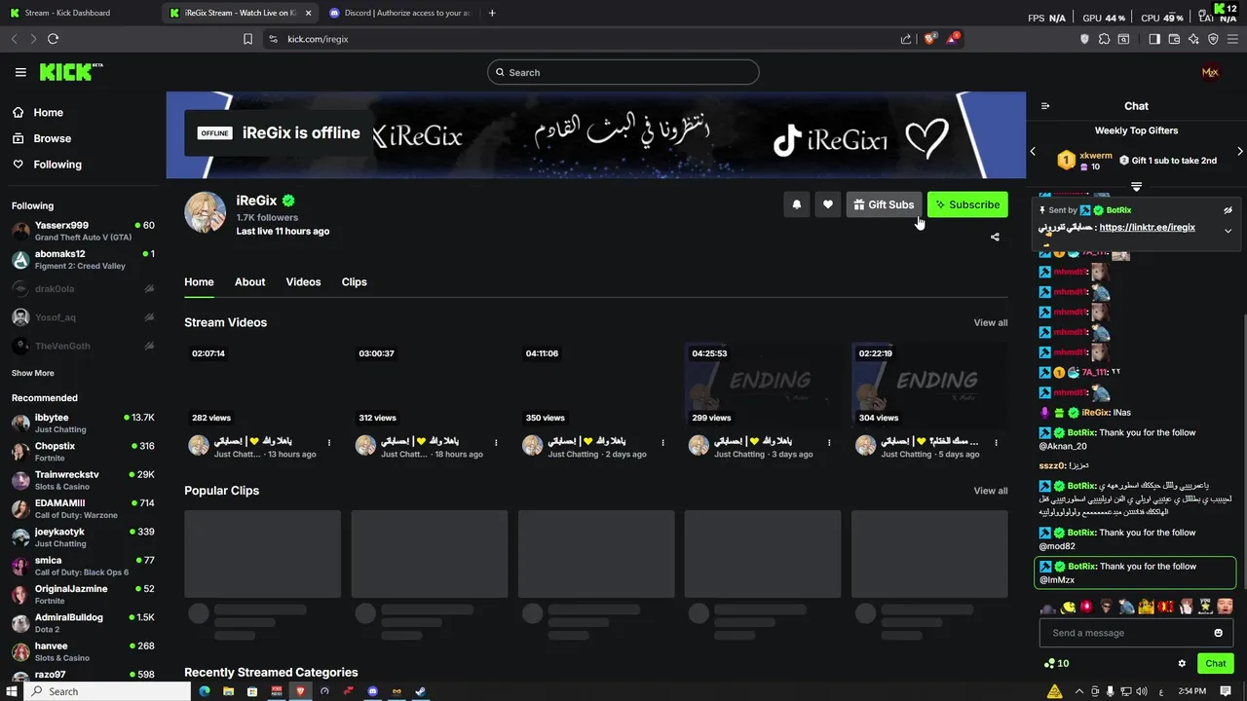Screen dimensions: 1247x701
Task: Click the notification bell for iReGix
Action: (x=797, y=204)
